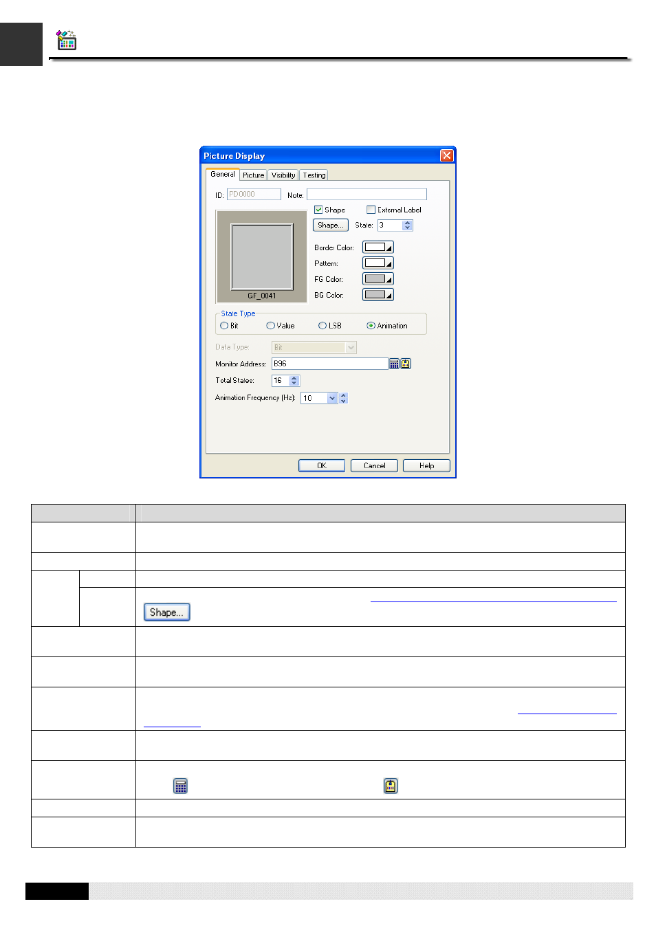The width and height of the screenshot is (656, 928).
Task: Open the Data Type dropdown
Action: point(351,347)
